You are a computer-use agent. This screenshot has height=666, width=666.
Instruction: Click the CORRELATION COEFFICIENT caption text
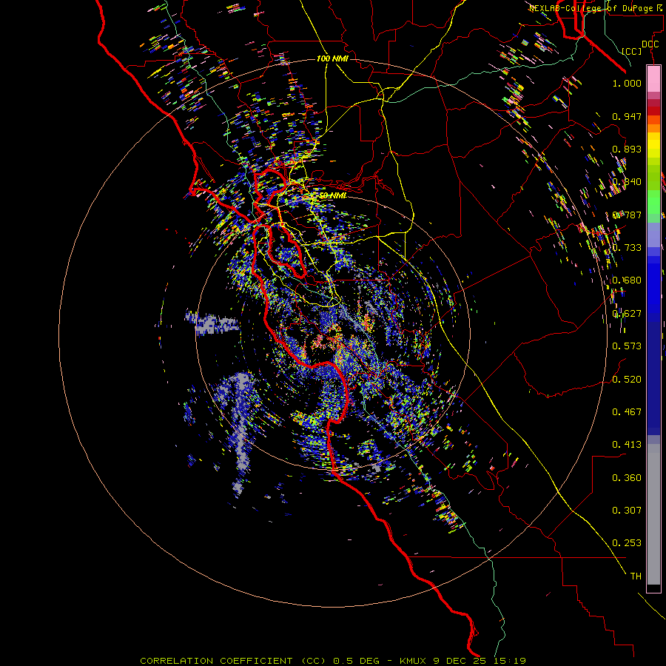tap(216, 661)
